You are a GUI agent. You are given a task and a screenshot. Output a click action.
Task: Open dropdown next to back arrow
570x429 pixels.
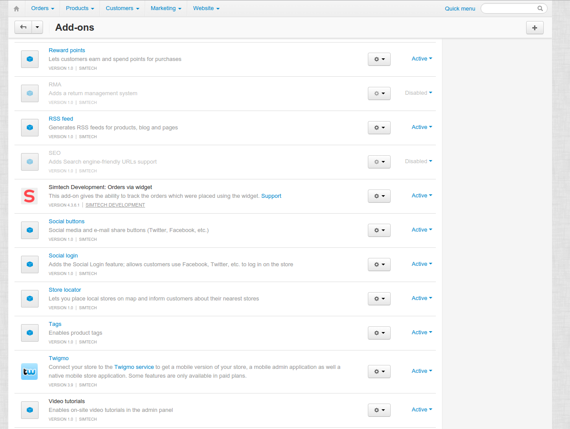coord(37,27)
